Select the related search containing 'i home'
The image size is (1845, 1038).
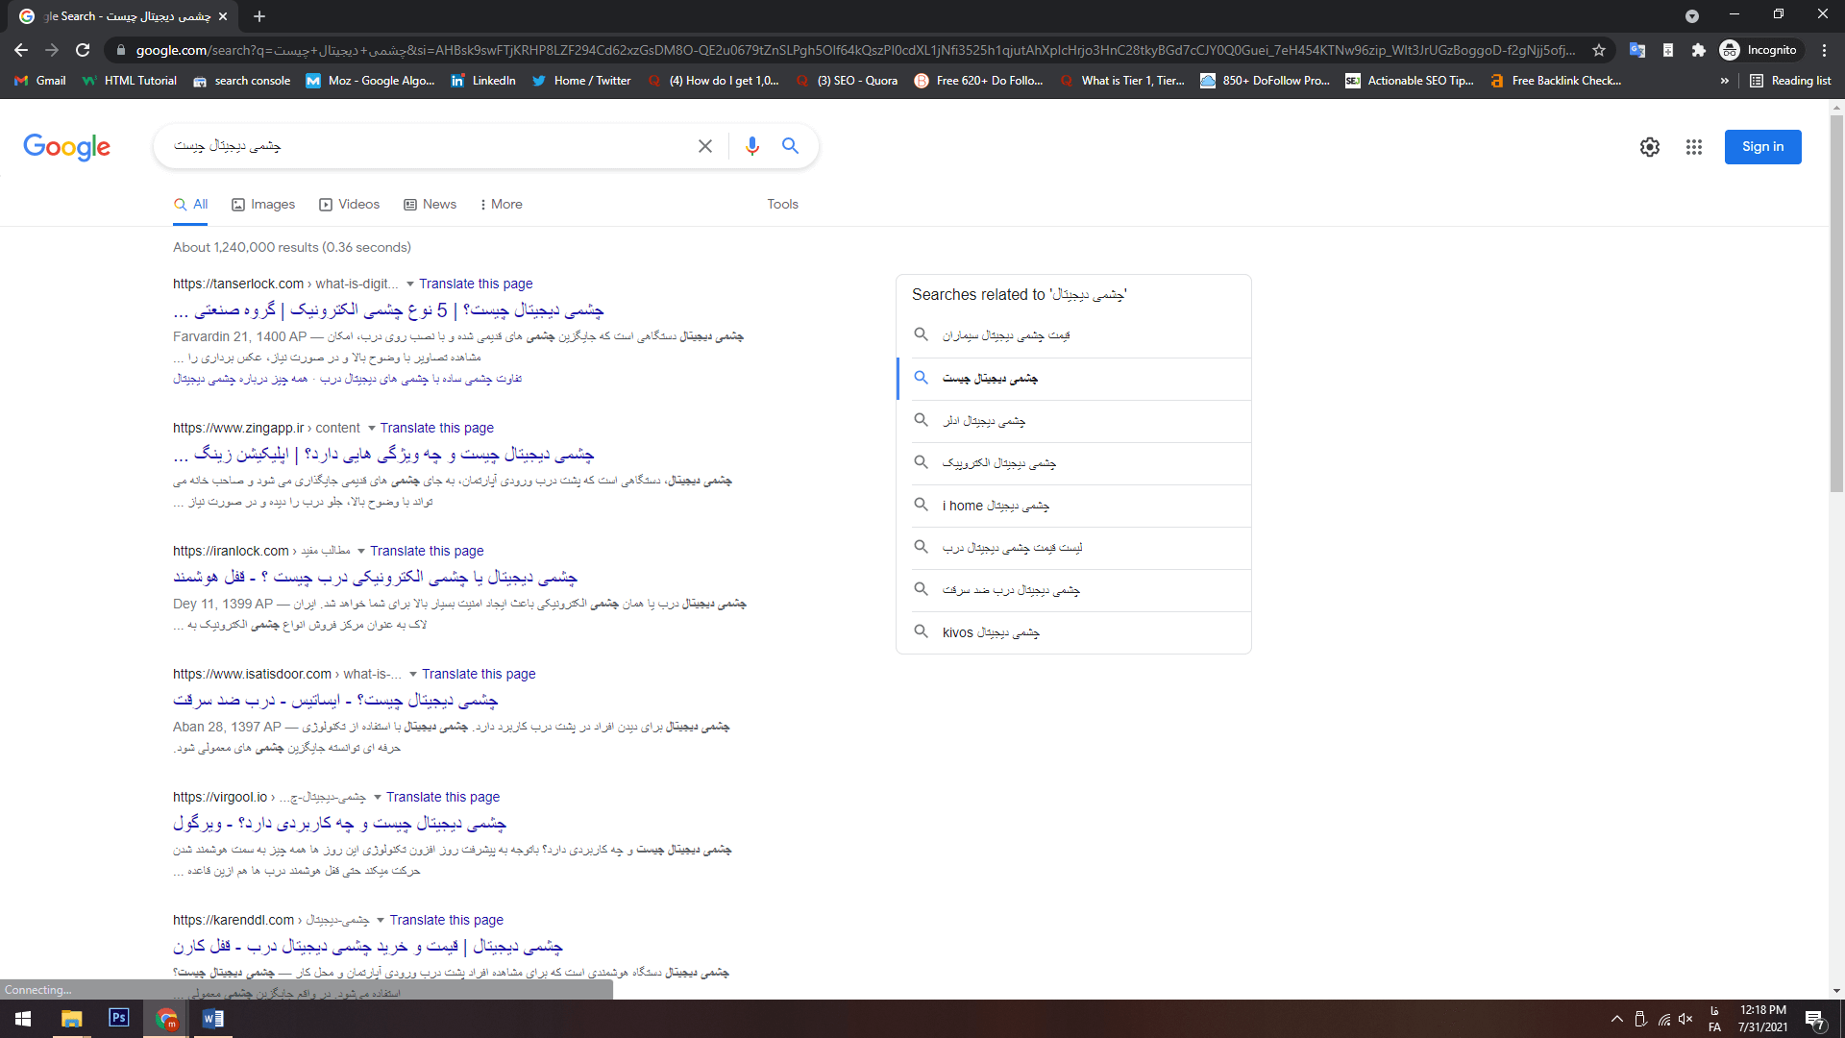(1073, 507)
